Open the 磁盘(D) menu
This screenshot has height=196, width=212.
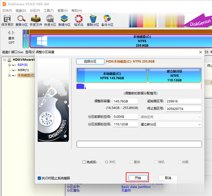[21, 11]
